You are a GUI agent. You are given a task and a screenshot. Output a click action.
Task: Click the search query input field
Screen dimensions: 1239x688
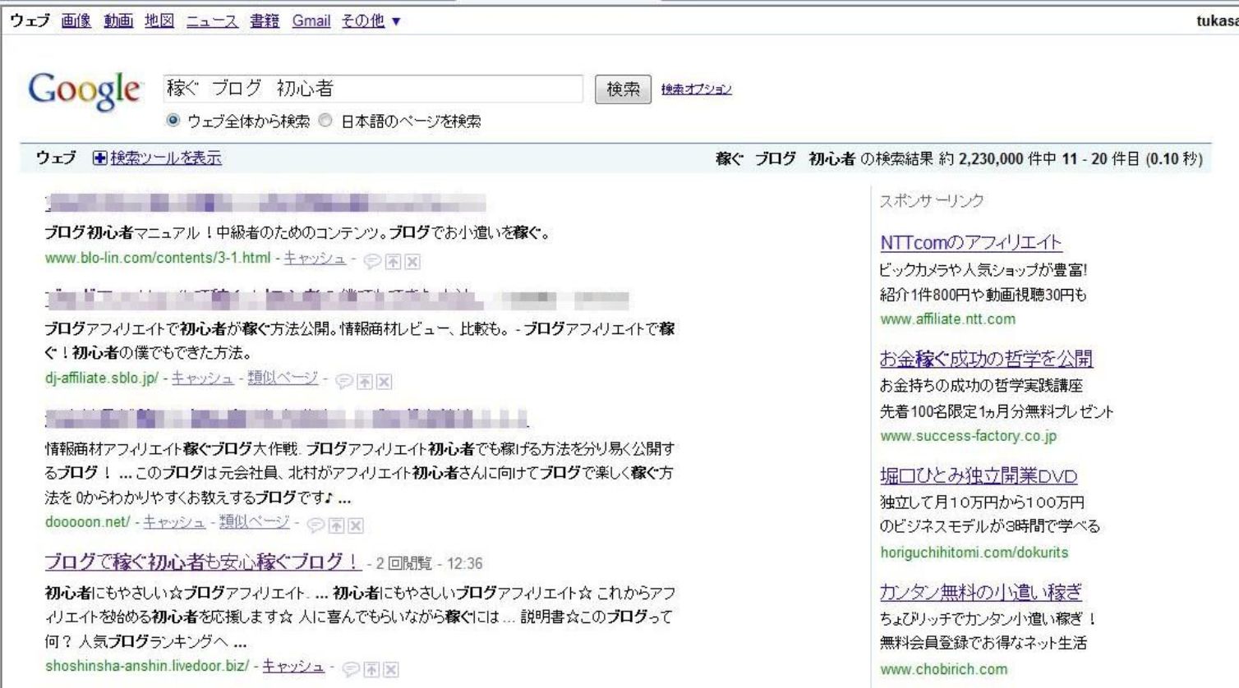click(373, 89)
